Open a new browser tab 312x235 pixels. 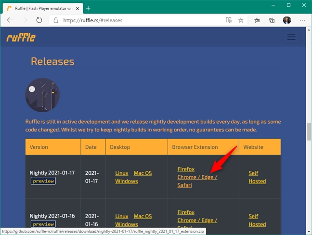tap(88, 8)
